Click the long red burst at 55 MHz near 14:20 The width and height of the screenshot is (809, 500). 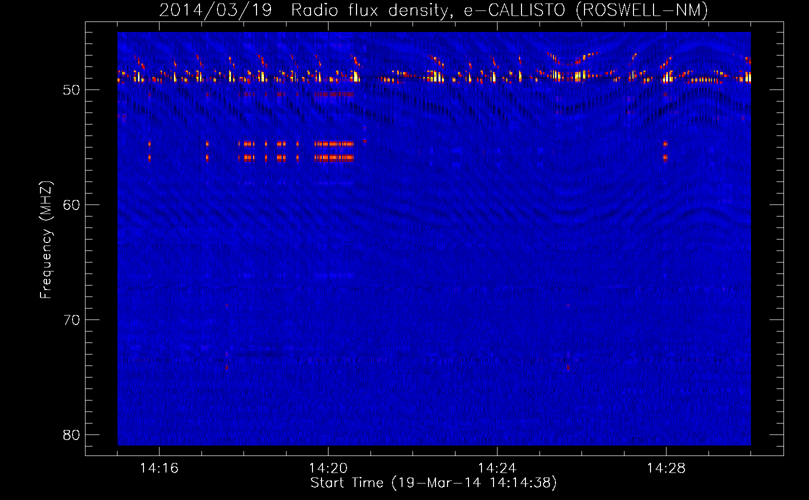point(334,144)
